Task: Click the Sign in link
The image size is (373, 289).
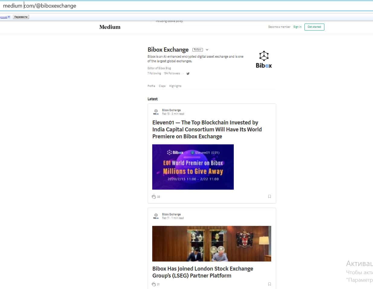Action: point(297,27)
